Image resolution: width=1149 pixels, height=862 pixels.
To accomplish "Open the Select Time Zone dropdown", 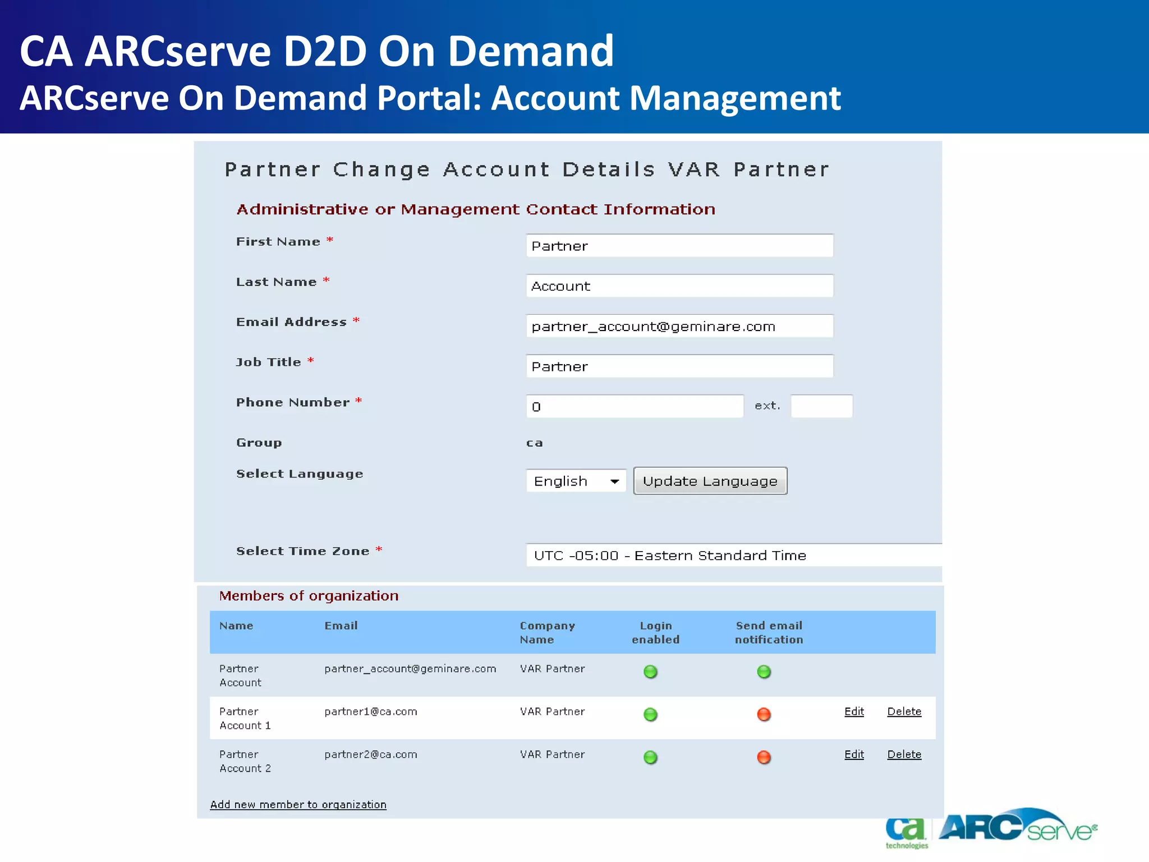I will 734,556.
